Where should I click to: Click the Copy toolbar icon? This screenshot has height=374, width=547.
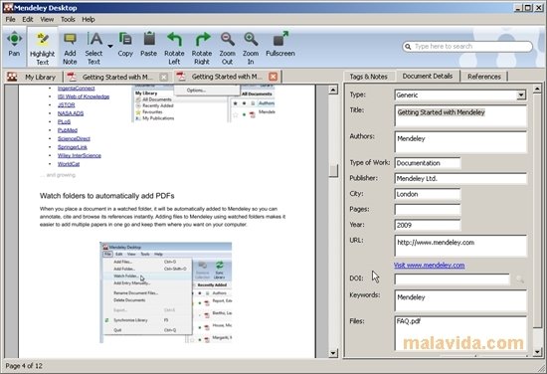pyautogui.click(x=125, y=45)
